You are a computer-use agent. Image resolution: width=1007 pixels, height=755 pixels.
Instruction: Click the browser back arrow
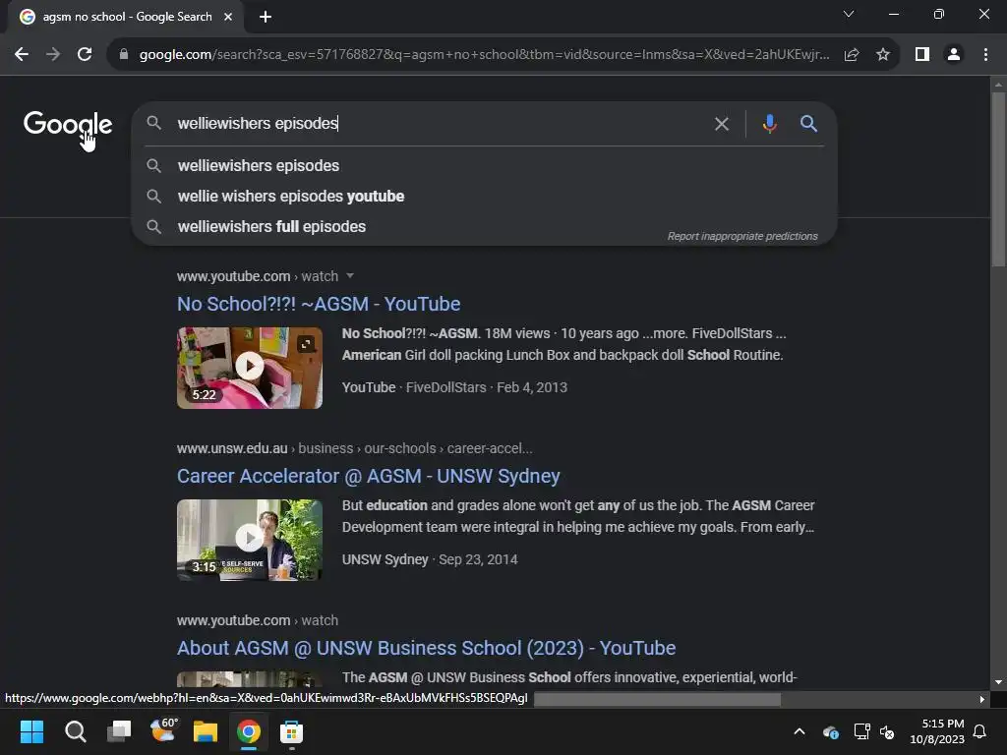pyautogui.click(x=22, y=55)
